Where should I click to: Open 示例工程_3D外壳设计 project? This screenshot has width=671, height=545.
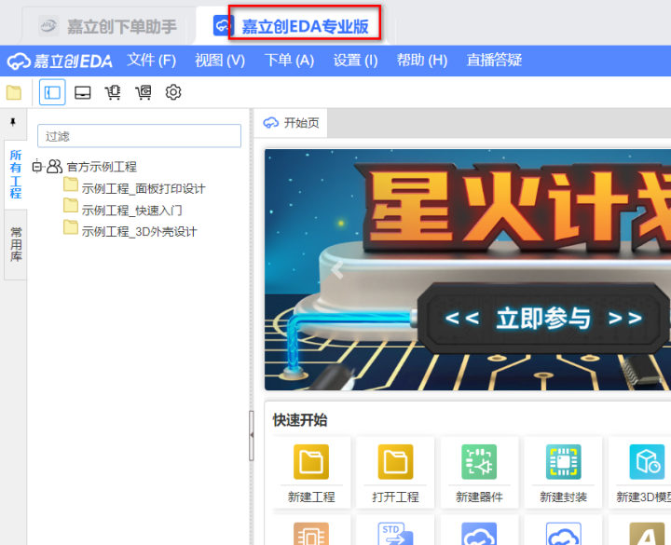coord(139,231)
